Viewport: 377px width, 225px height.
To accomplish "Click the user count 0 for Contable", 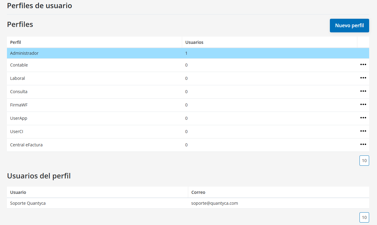I will [x=186, y=65].
